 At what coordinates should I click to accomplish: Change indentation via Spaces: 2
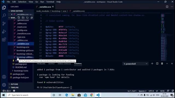tap(142, 91)
